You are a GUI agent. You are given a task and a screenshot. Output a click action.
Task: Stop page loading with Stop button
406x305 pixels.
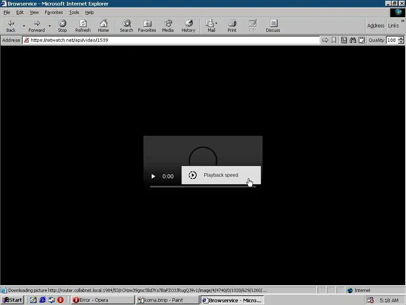[62, 26]
